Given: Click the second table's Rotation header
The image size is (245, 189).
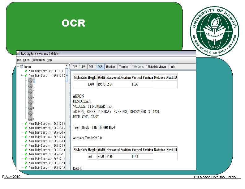Looking at the screenshot, I should point(160,150).
